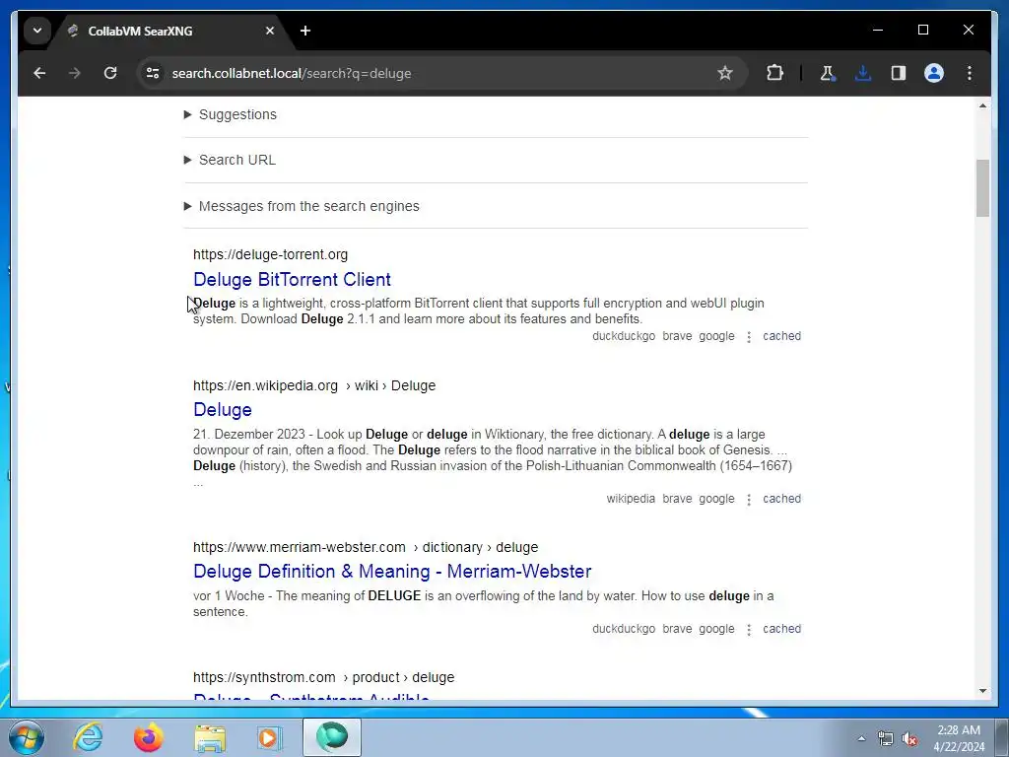Click brave under Deluge BitTorrent result
The height and width of the screenshot is (757, 1009).
677,336
